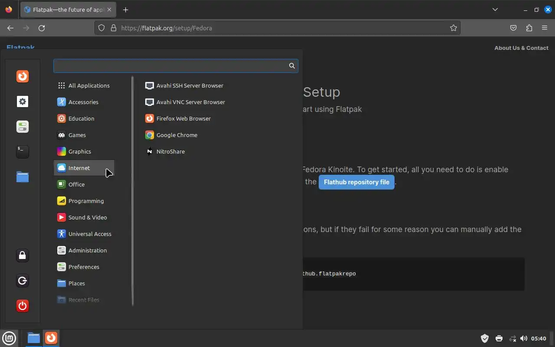Click the menu search input field
The image size is (555, 347).
tap(171, 65)
